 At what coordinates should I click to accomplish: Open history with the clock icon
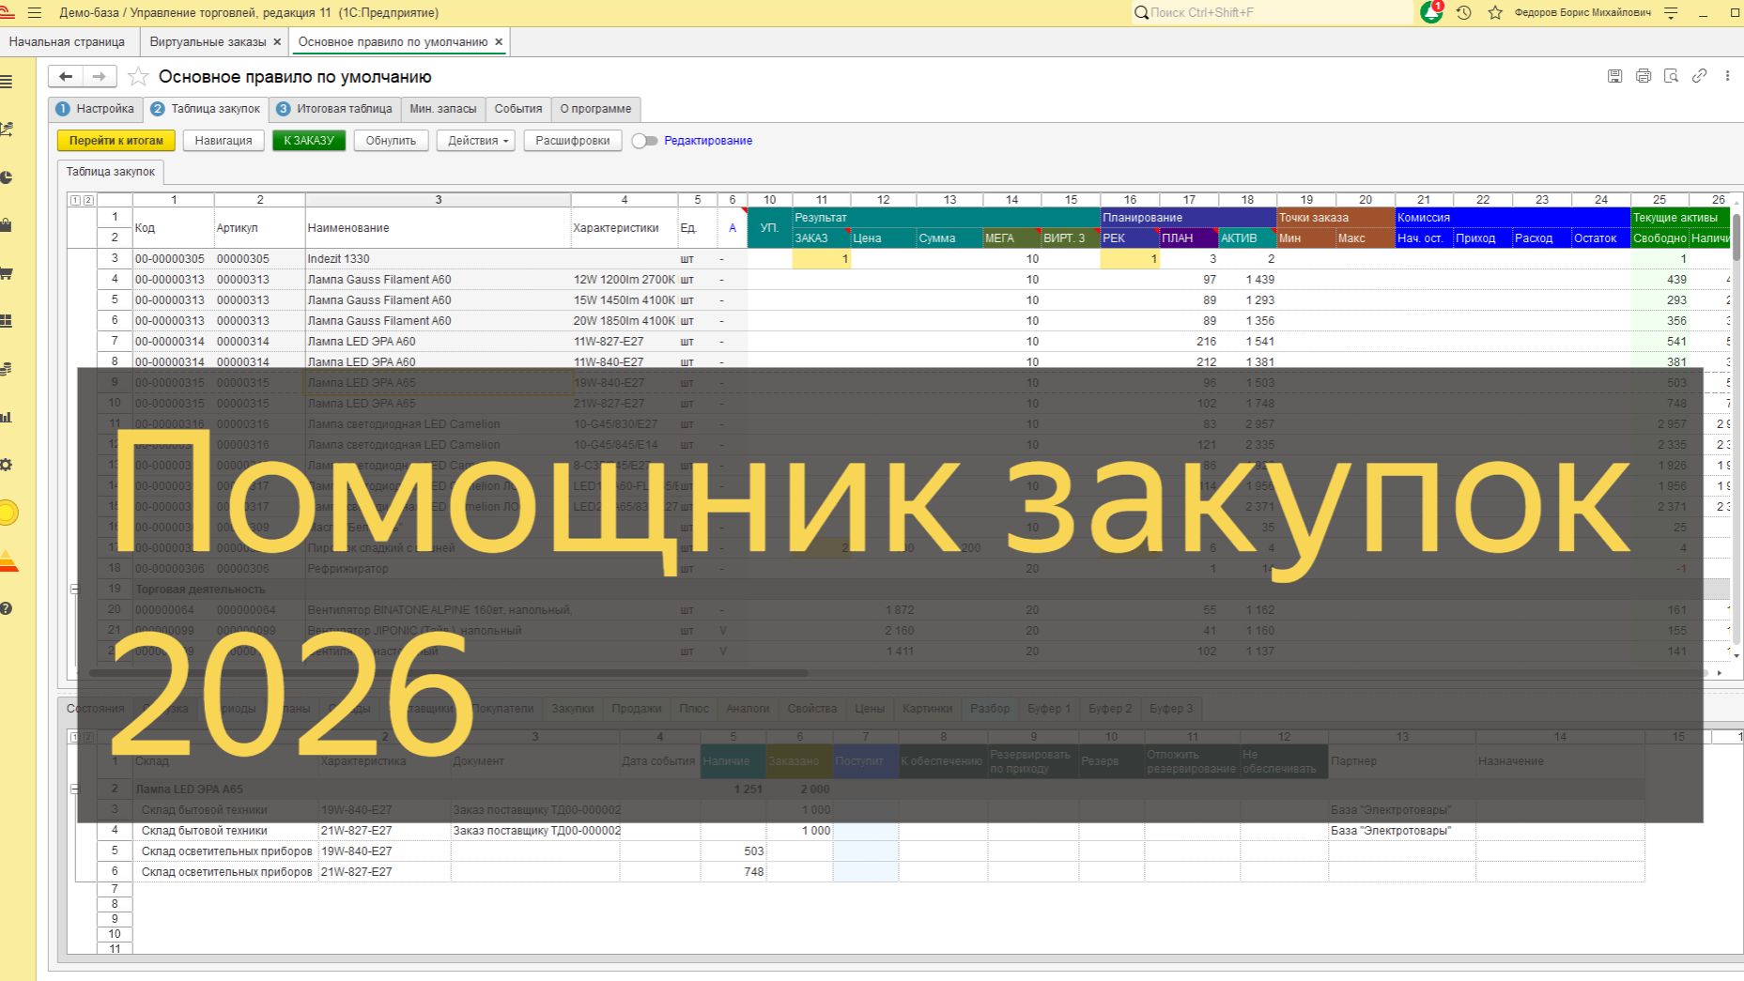click(x=1462, y=13)
